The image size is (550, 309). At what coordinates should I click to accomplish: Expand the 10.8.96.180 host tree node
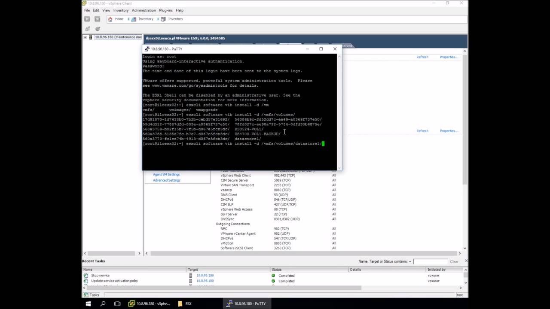tap(85, 37)
